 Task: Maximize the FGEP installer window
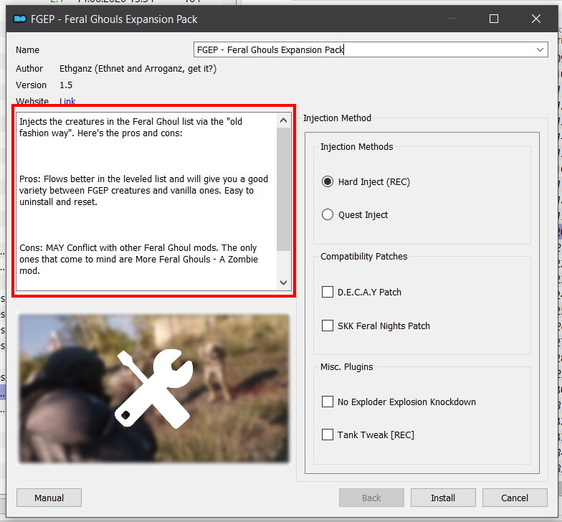coord(493,19)
